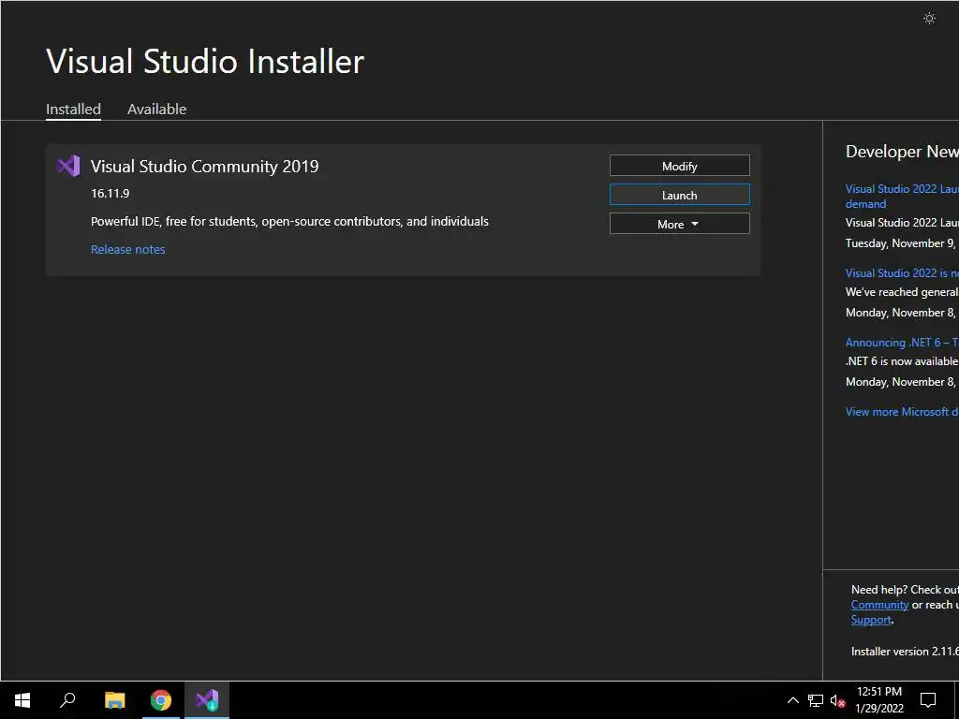The image size is (959, 719).
Task: Show hidden system tray icons
Action: [x=792, y=700]
